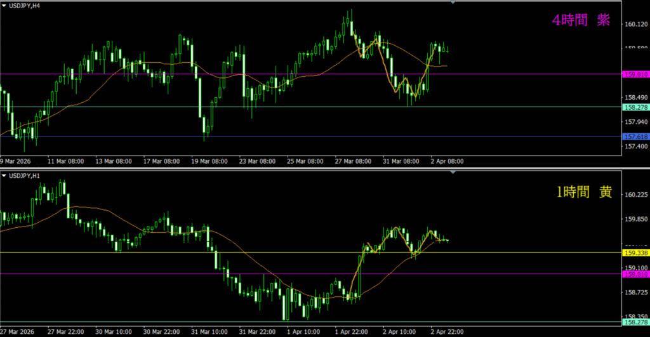The image size is (650, 337).
Task: Click 2 Apr 08:00 on H4 time axis
Action: point(447,161)
